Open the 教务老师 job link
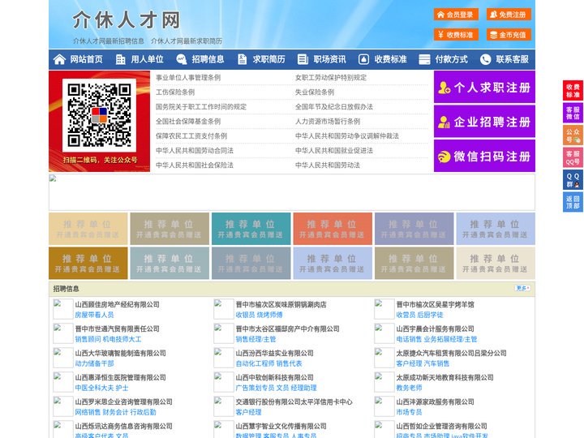Image resolution: width=584 pixels, height=438 pixels. pyautogui.click(x=409, y=388)
